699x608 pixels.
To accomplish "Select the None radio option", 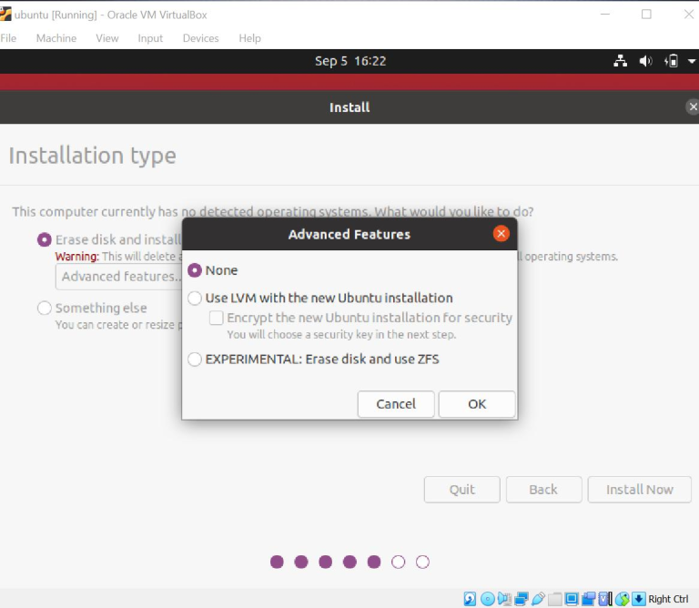I will tap(195, 270).
